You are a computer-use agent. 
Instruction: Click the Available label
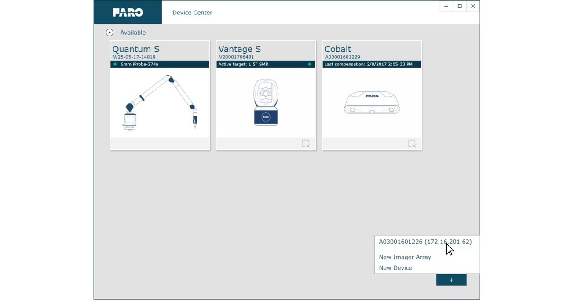pyautogui.click(x=133, y=32)
